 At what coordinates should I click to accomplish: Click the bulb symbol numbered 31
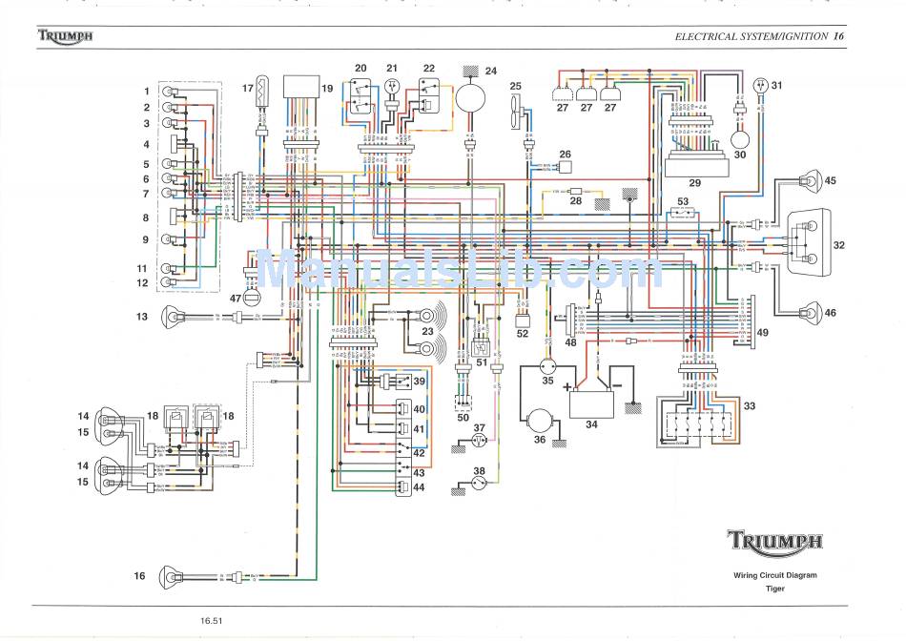(762, 86)
